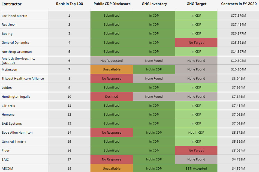Screen dimensions: 259x172
Task: Select the Public CDP Disclosure column header
Action: (x=112, y=4)
